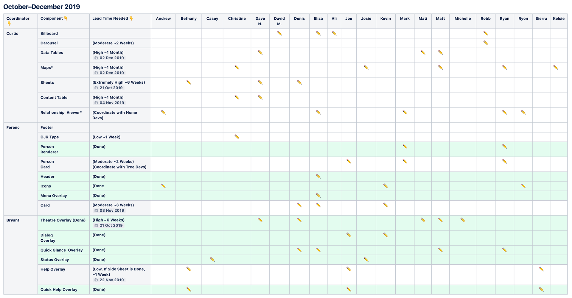The height and width of the screenshot is (298, 572).
Task: Click Maps pencil under Josie
Action: coord(366,67)
